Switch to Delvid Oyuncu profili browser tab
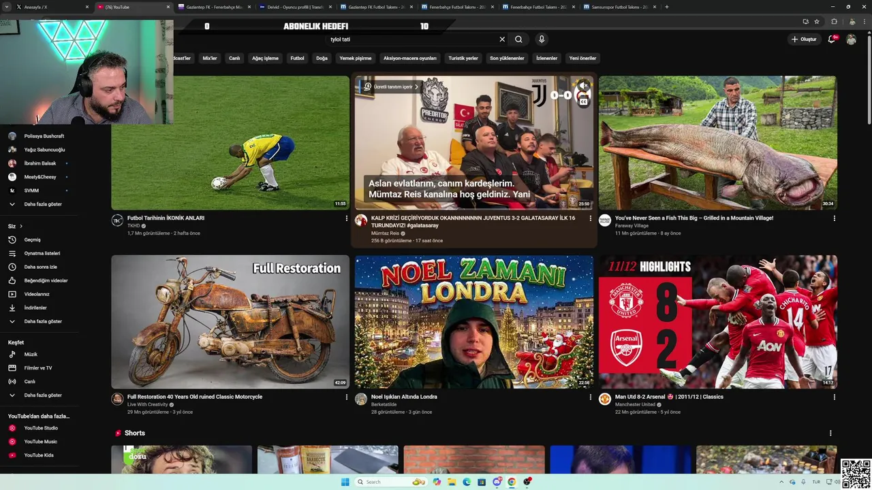The image size is (872, 490). click(x=295, y=7)
